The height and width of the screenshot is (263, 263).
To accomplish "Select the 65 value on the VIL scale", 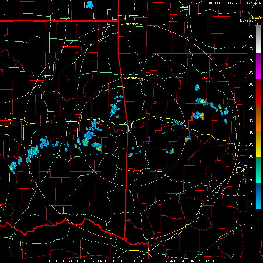I will tap(251, 72).
